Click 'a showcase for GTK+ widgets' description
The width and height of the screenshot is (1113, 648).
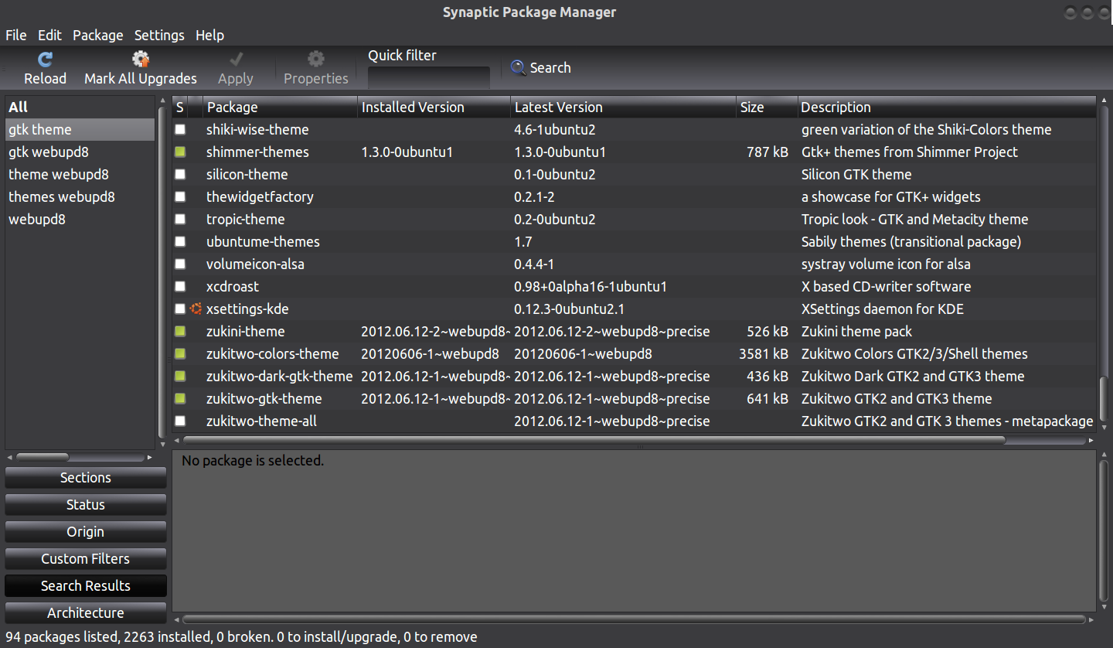891,196
